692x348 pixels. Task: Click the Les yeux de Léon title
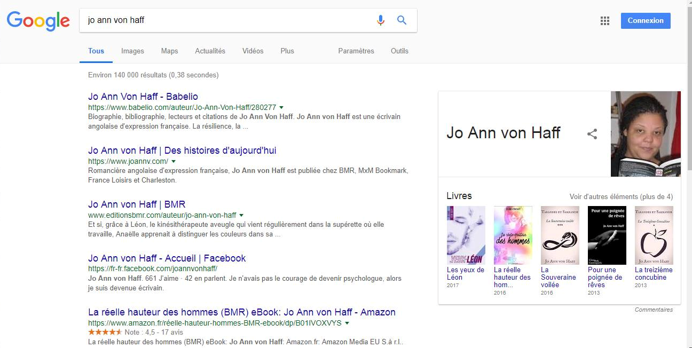tap(466, 274)
